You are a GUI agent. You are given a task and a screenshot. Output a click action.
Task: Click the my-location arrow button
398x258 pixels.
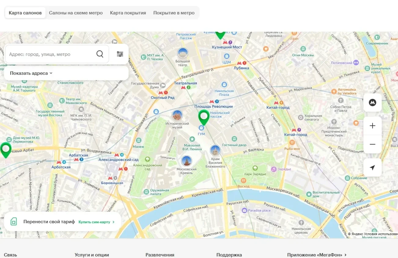pyautogui.click(x=372, y=167)
